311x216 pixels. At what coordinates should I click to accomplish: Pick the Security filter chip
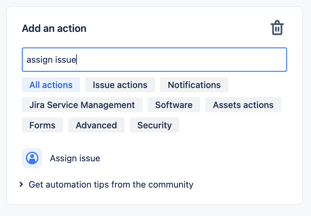tap(154, 125)
